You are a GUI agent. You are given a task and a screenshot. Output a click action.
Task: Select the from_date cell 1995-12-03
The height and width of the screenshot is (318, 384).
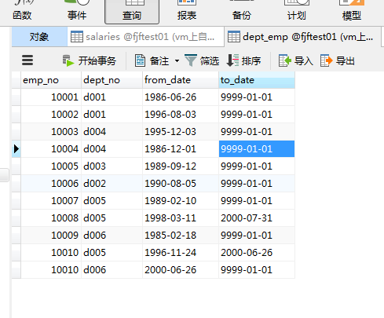[181, 132]
